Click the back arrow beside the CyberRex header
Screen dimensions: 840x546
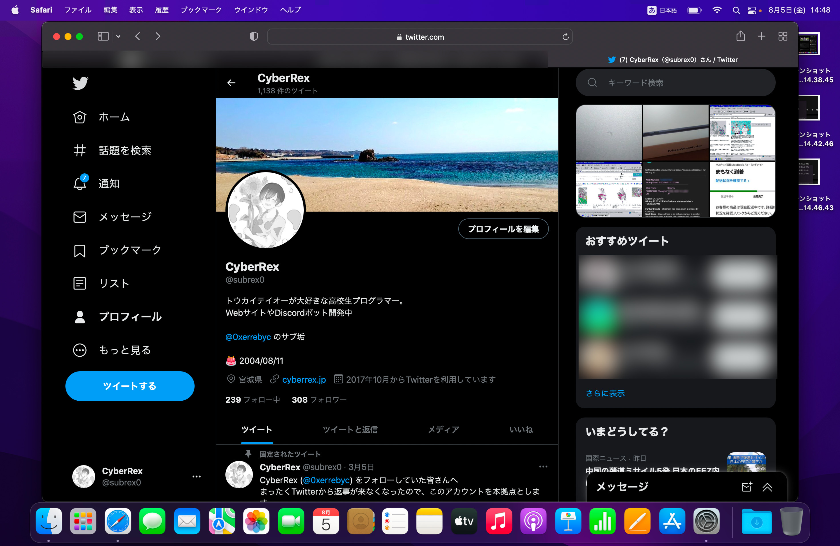231,83
